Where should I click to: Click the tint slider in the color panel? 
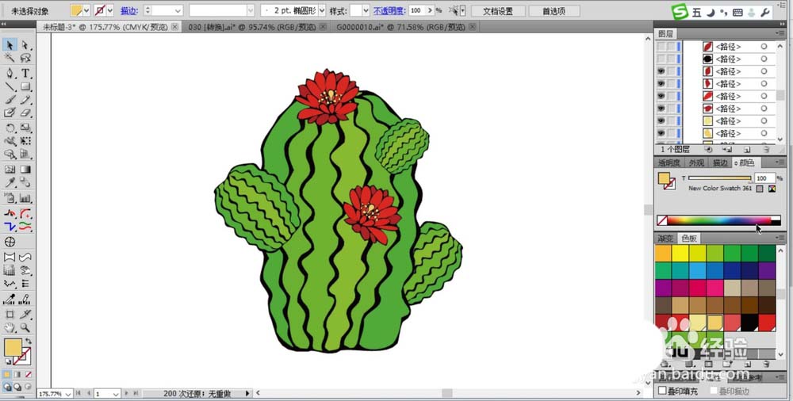pos(719,178)
